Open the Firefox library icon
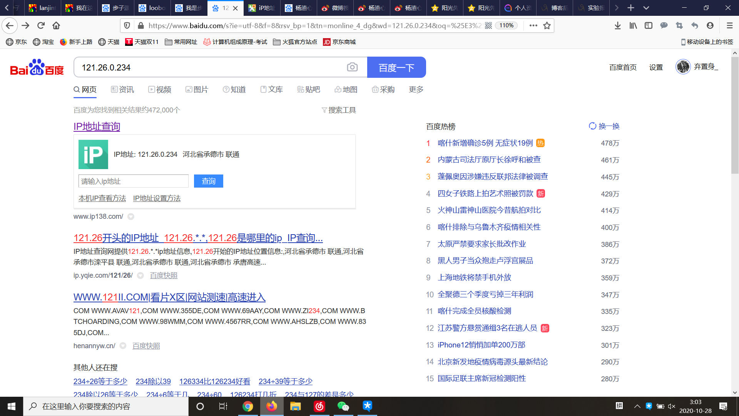 coord(633,26)
